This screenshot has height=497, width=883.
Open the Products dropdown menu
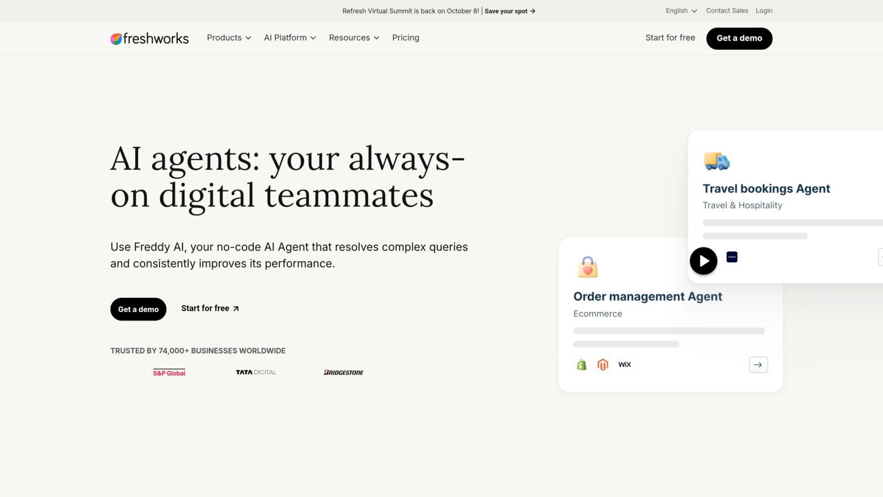[229, 38]
